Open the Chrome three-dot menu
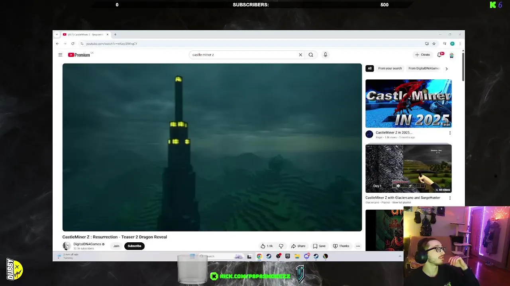510x286 pixels. click(x=460, y=44)
